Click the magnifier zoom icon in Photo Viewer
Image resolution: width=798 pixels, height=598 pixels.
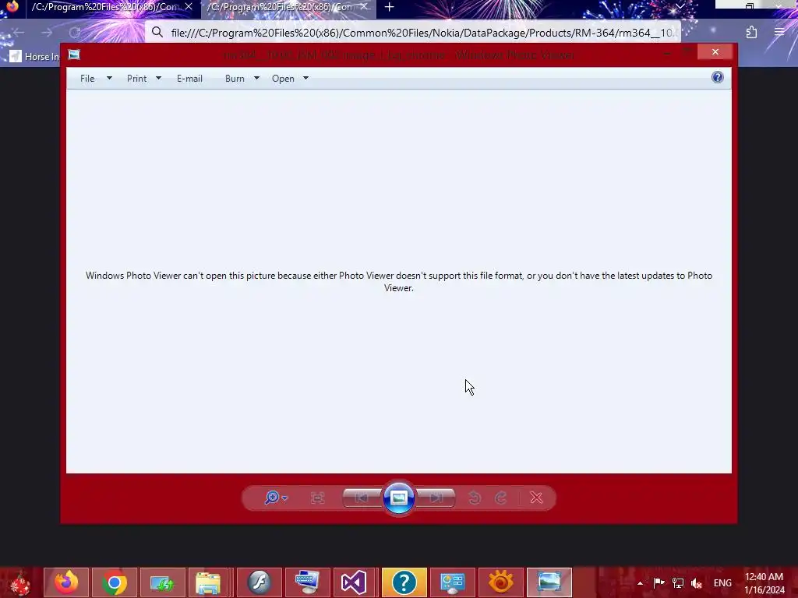pos(272,498)
